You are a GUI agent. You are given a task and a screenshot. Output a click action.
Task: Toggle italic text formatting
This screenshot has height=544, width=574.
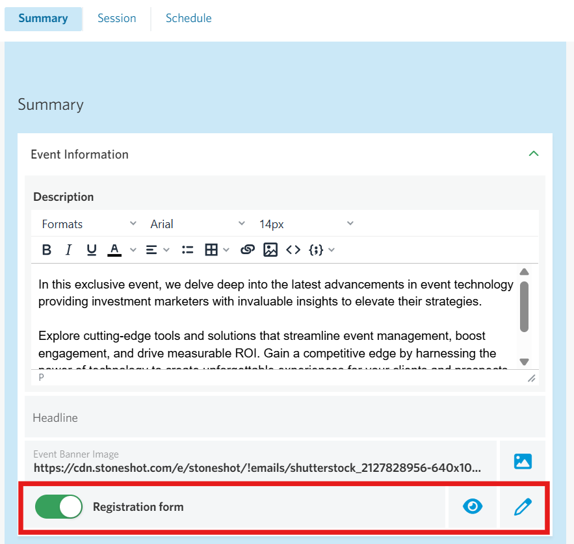pyautogui.click(x=68, y=250)
